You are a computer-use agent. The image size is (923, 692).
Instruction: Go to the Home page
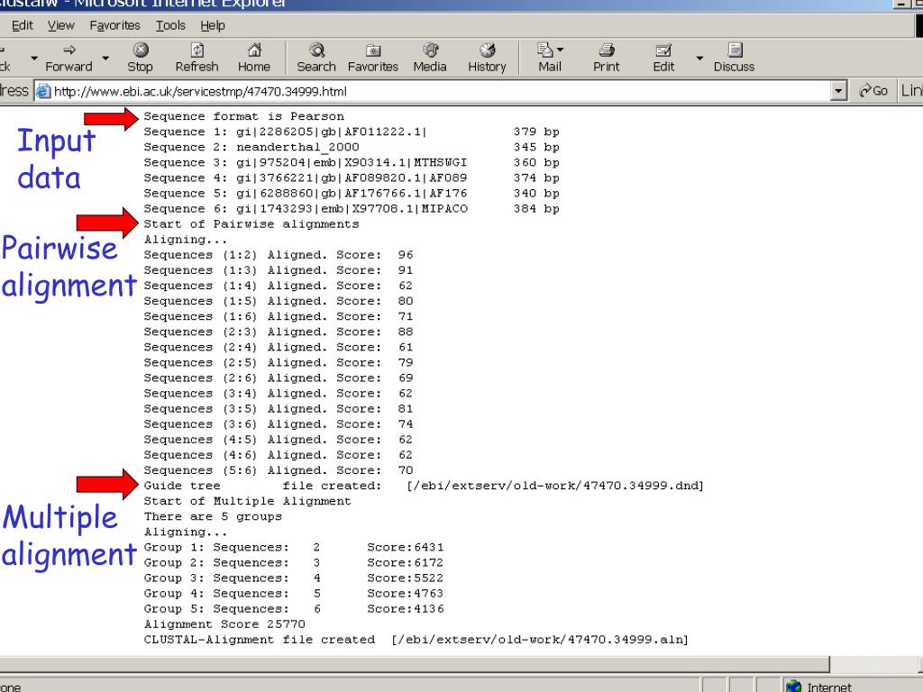point(253,58)
